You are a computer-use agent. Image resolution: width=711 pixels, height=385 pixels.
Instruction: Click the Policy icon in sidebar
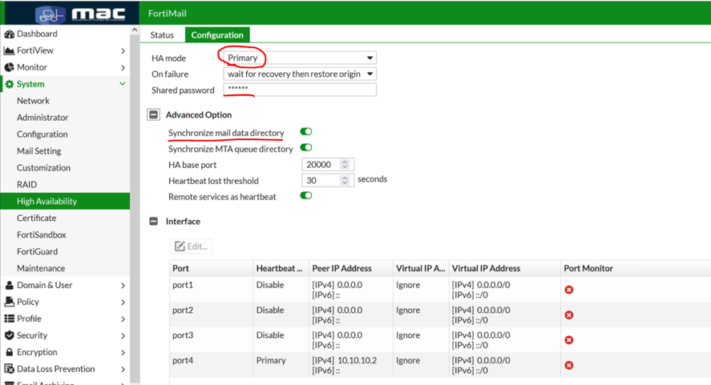[x=10, y=302]
